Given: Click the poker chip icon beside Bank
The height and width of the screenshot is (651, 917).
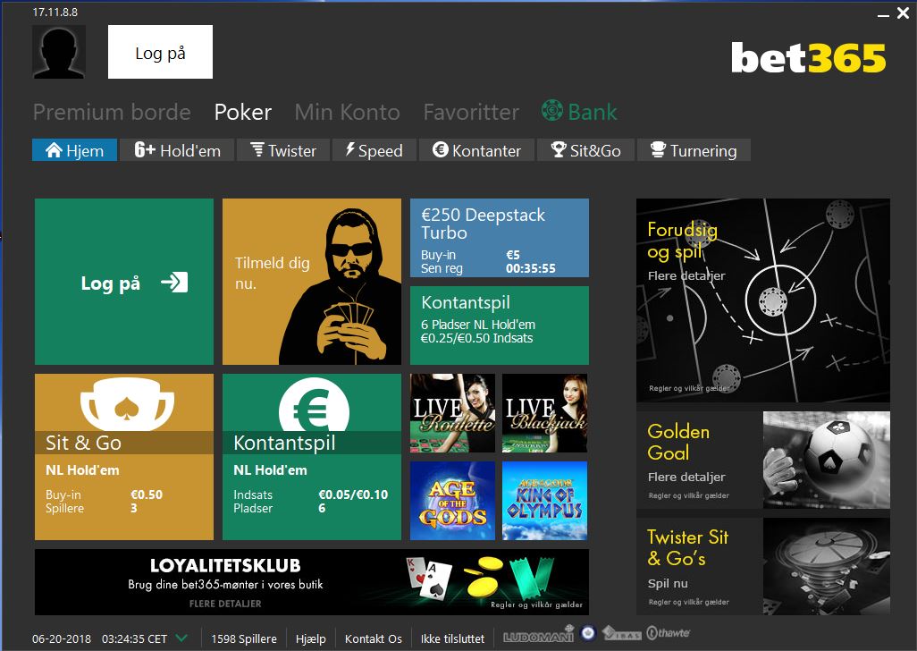Looking at the screenshot, I should point(552,110).
